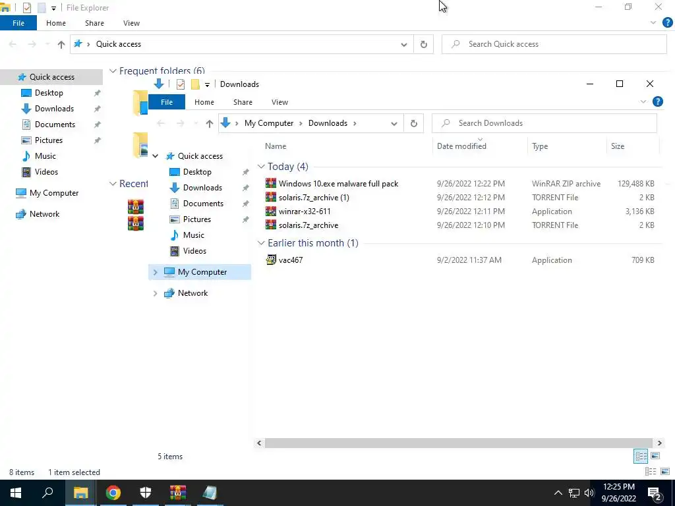Image resolution: width=675 pixels, height=506 pixels.
Task: Collapse the Today (4) group
Action: click(x=261, y=167)
